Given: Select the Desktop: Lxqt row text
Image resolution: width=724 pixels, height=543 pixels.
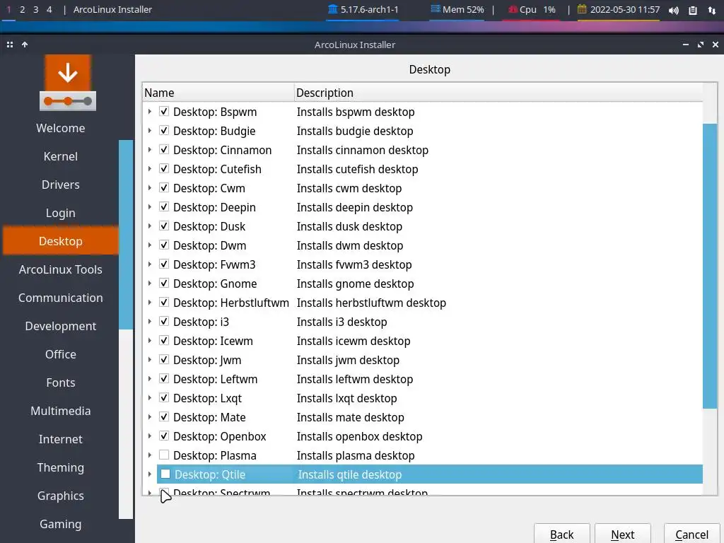Looking at the screenshot, I should click(207, 398).
